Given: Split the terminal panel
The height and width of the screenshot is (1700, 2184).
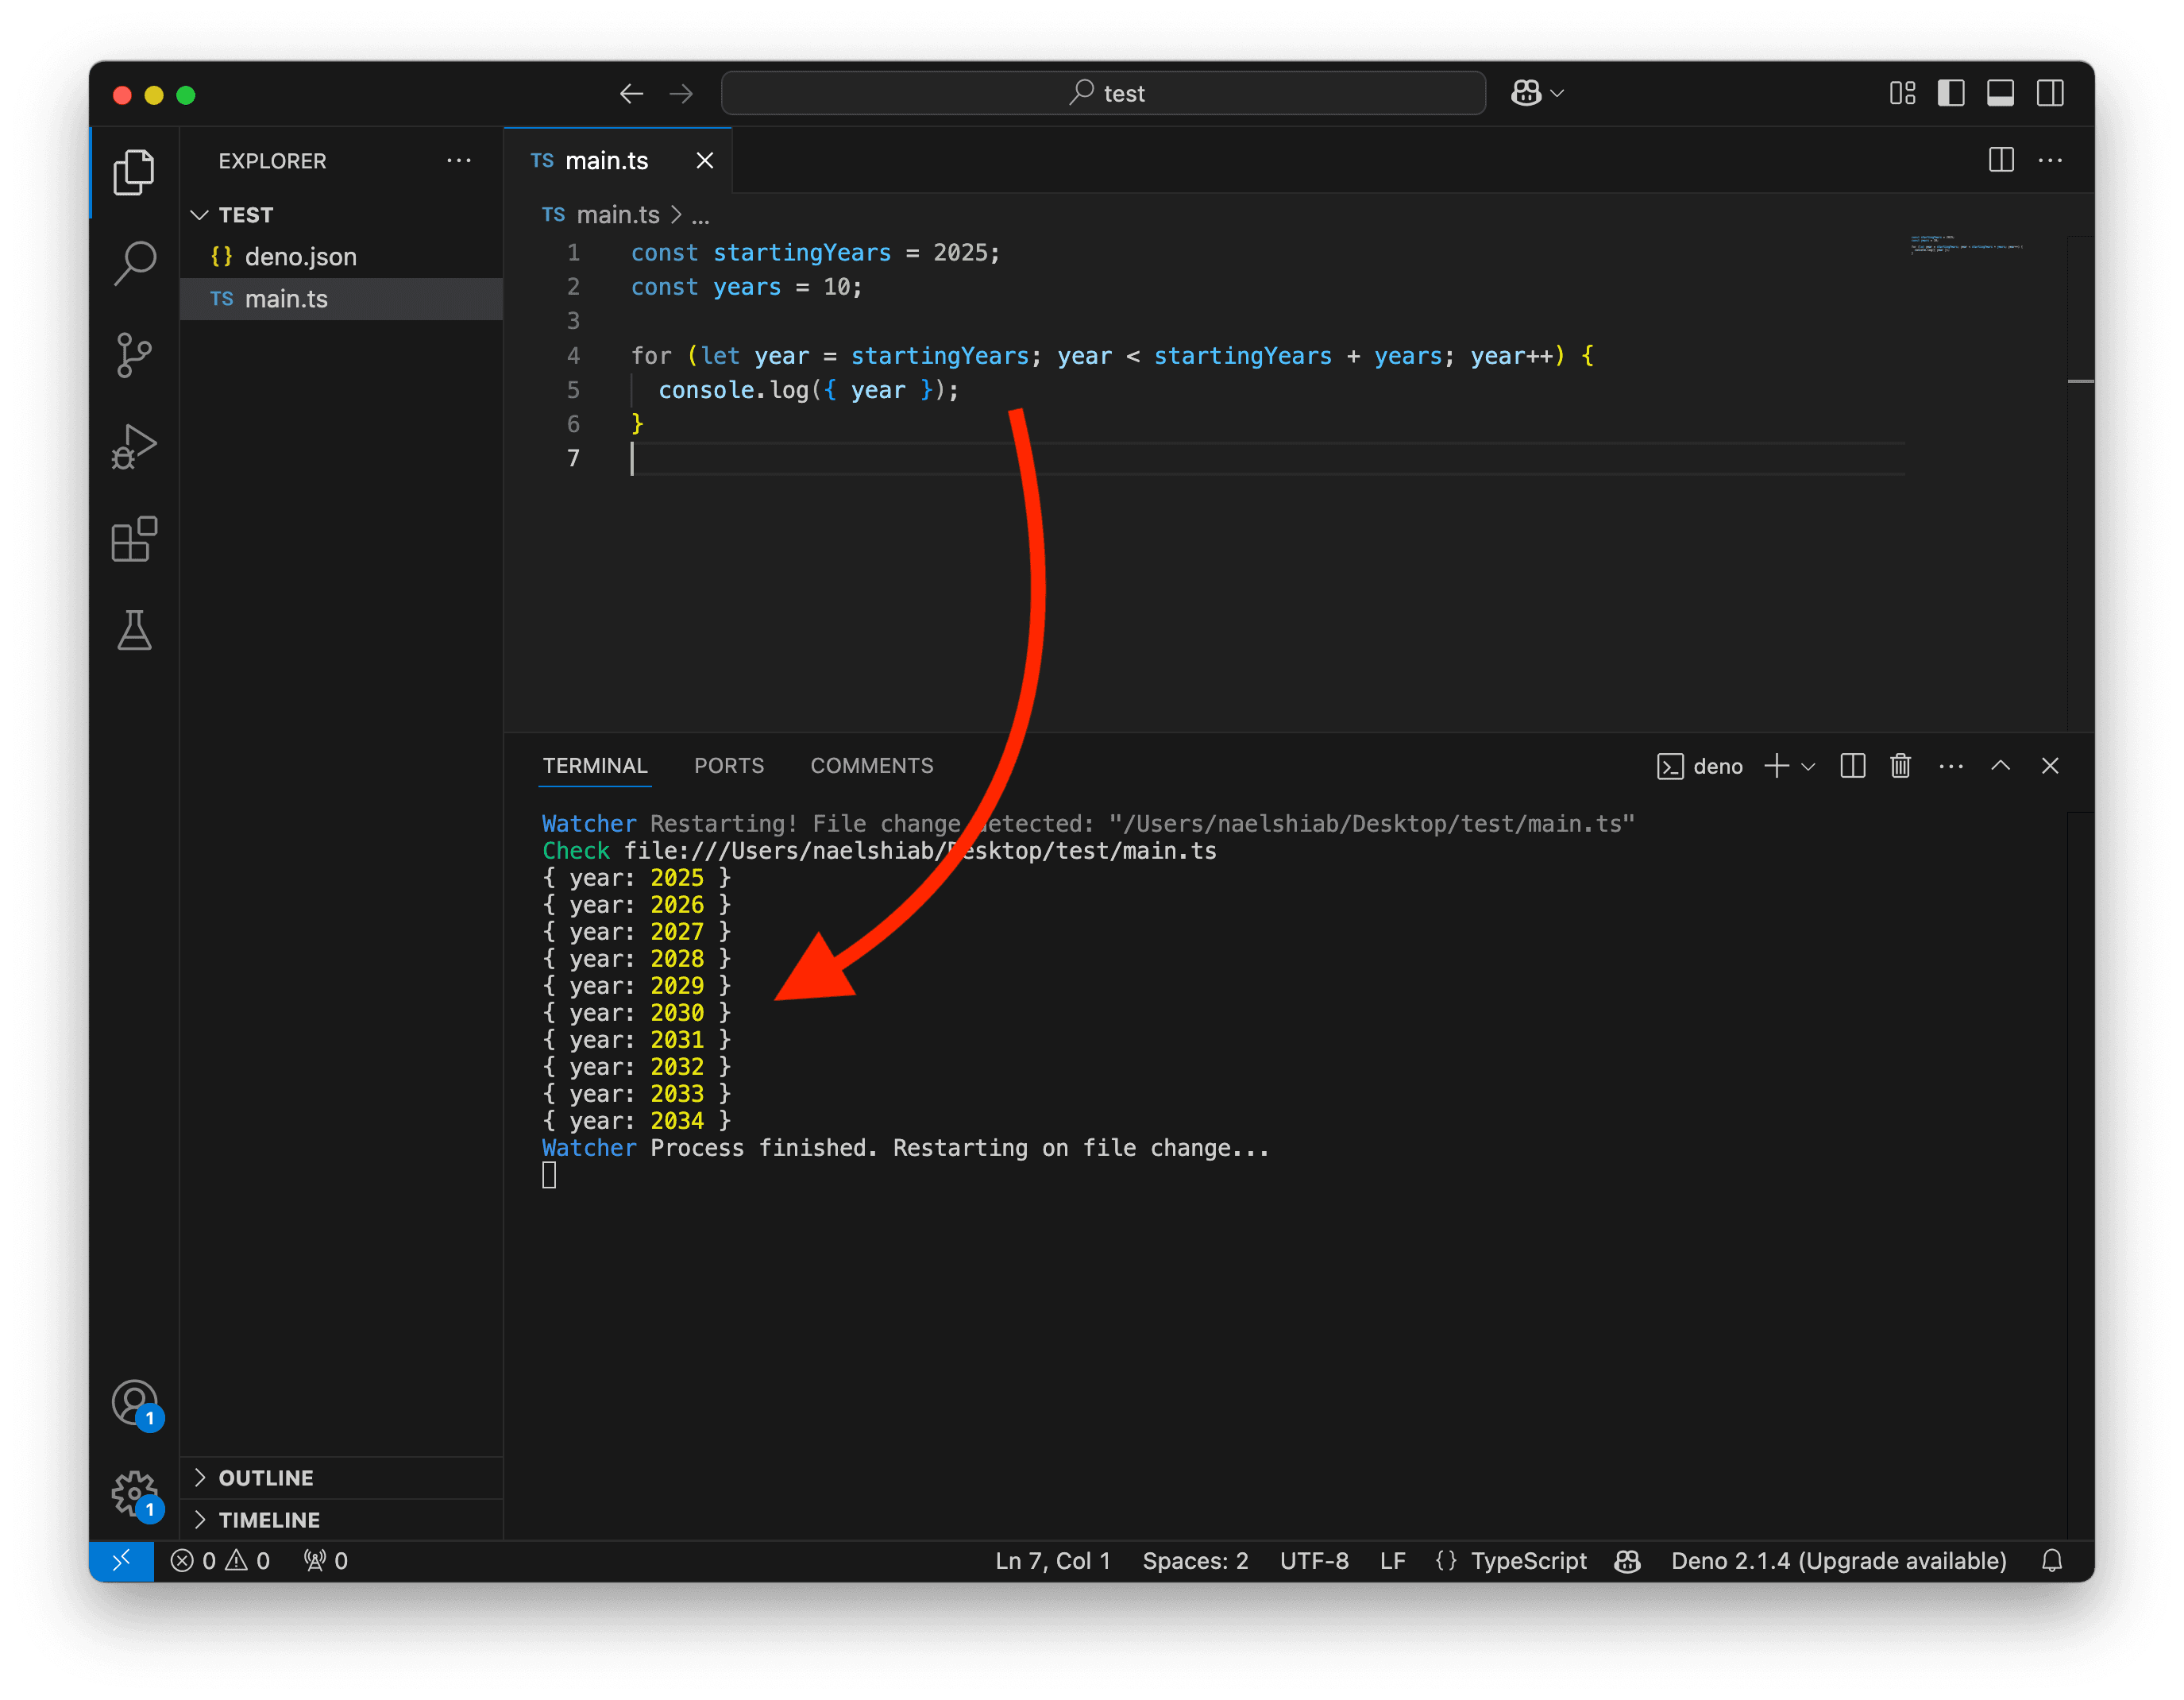Looking at the screenshot, I should coord(1852,766).
